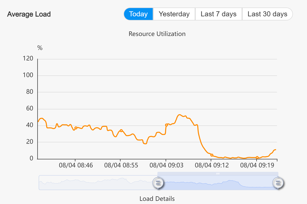Click the data point at 08/04 09:03
The height and width of the screenshot is (204, 307).
pos(167,125)
